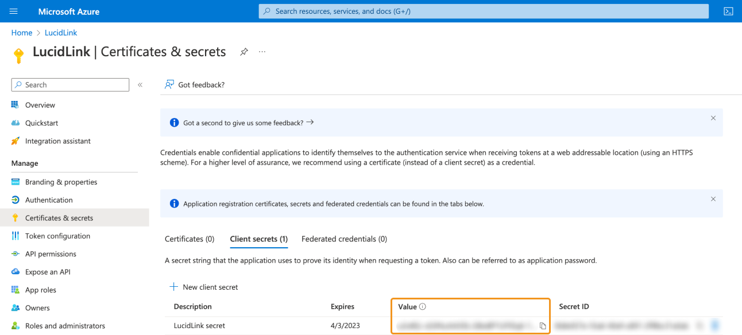Pin the LucidLink Certificates & secrets blade
Image resolution: width=742 pixels, height=335 pixels.
(244, 52)
